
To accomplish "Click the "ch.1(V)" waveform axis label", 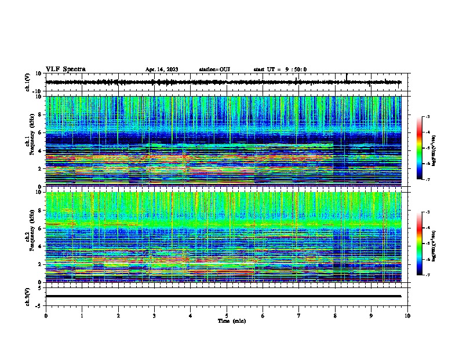I will pos(28,82).
